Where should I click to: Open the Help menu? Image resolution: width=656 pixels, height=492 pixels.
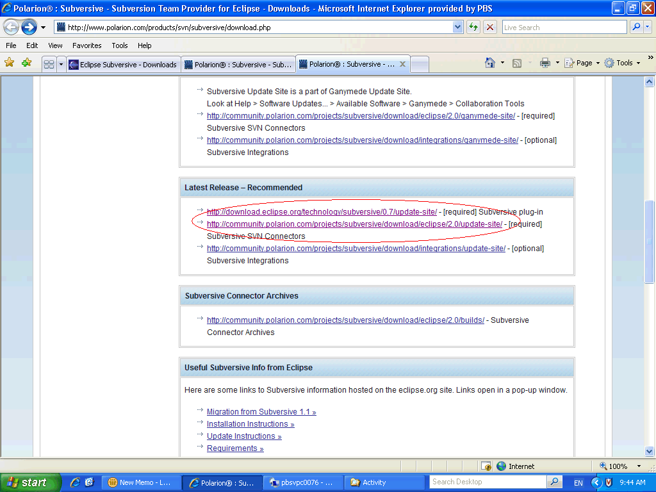point(145,45)
